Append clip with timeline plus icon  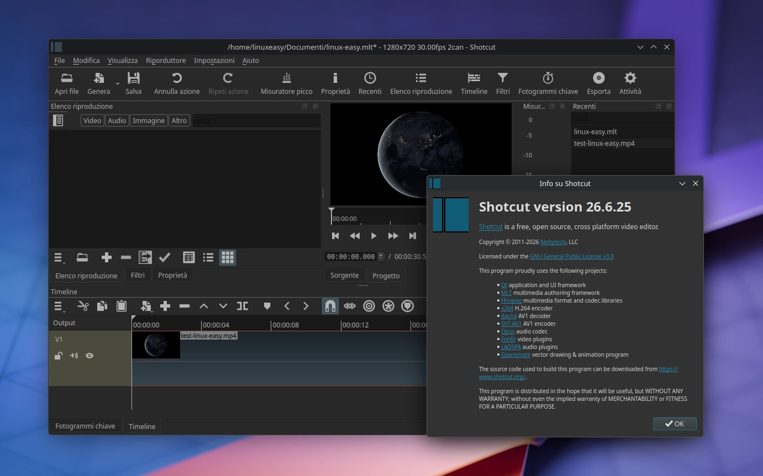(x=165, y=306)
